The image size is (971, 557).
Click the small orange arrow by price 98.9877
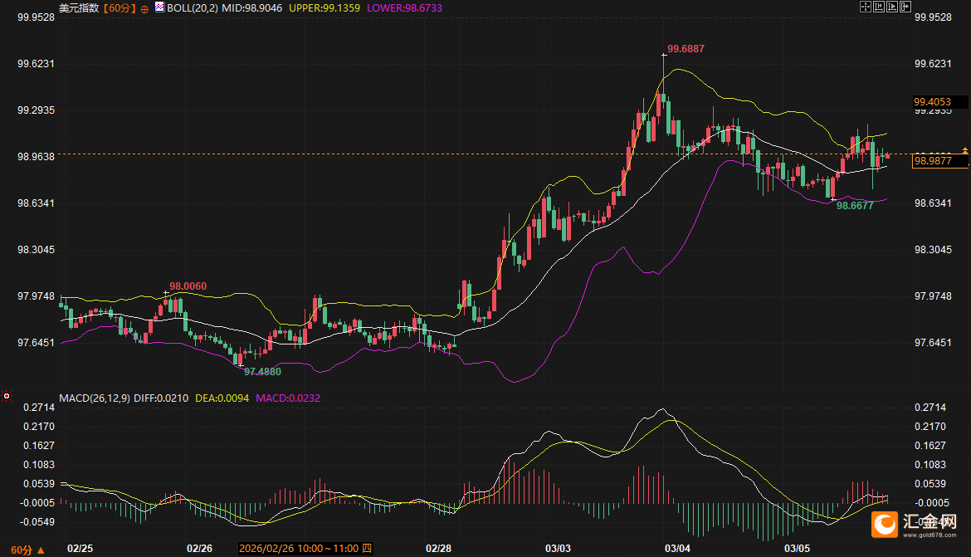point(964,149)
